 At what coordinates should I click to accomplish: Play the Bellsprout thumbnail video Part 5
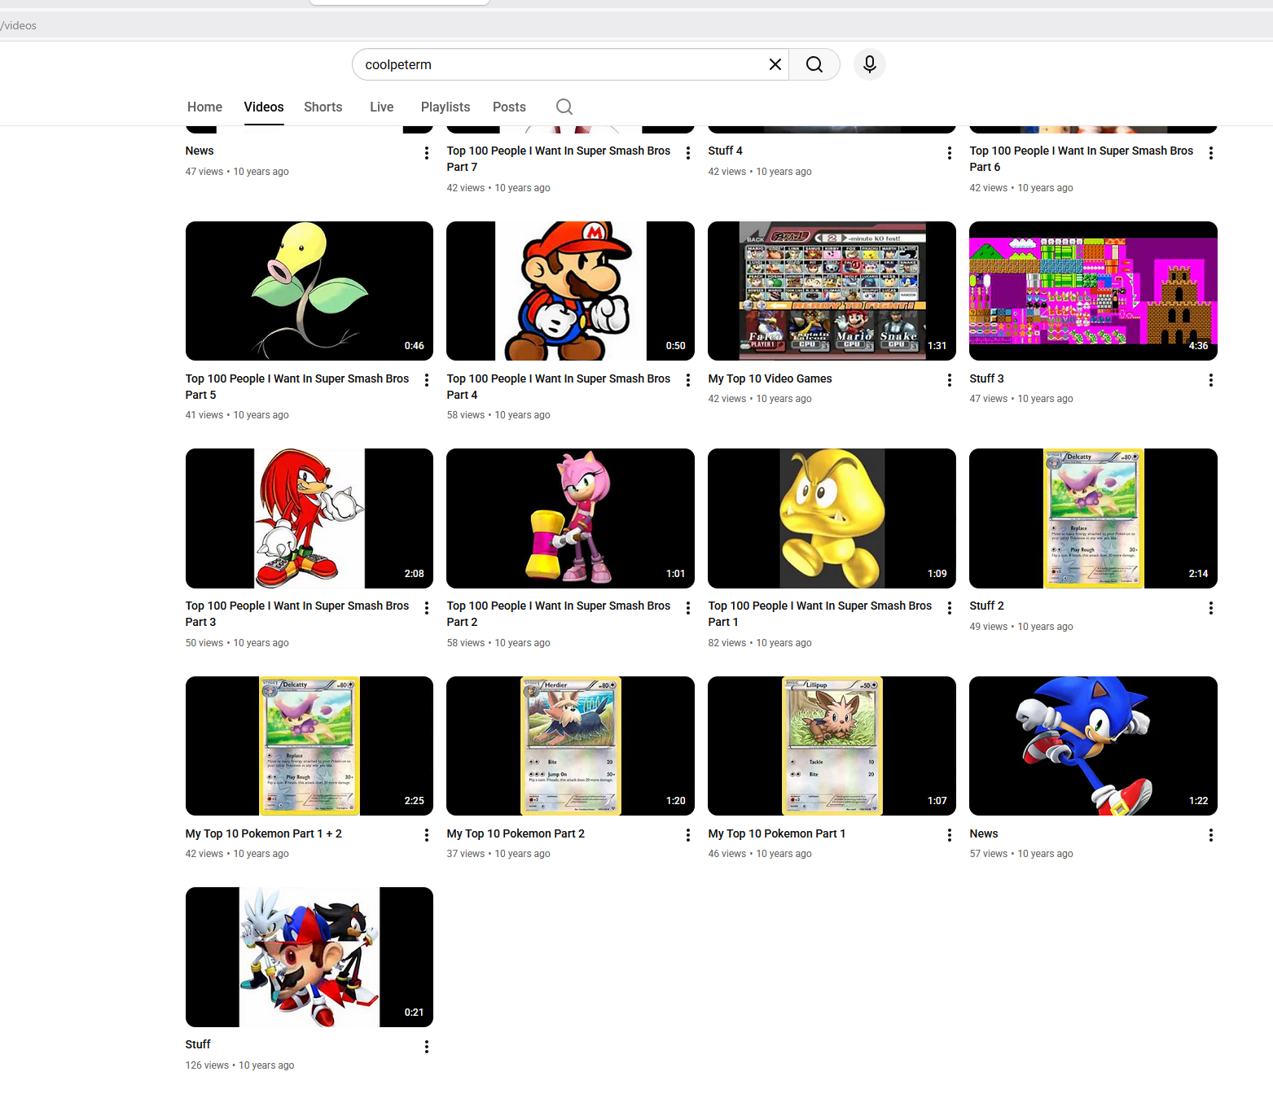point(309,291)
